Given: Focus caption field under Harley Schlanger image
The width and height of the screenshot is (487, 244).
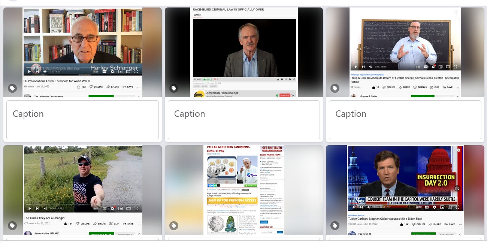Looking at the screenshot, I should coord(82,120).
